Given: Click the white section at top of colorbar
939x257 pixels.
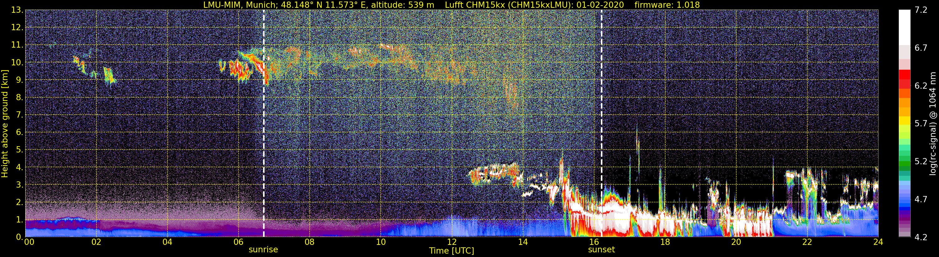Looking at the screenshot, I should (x=905, y=27).
